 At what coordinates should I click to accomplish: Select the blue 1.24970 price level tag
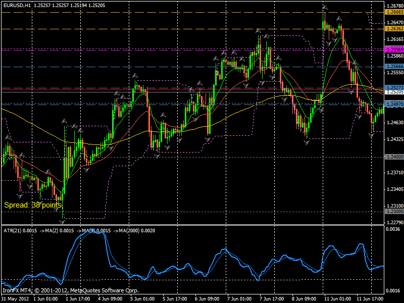pyautogui.click(x=393, y=104)
